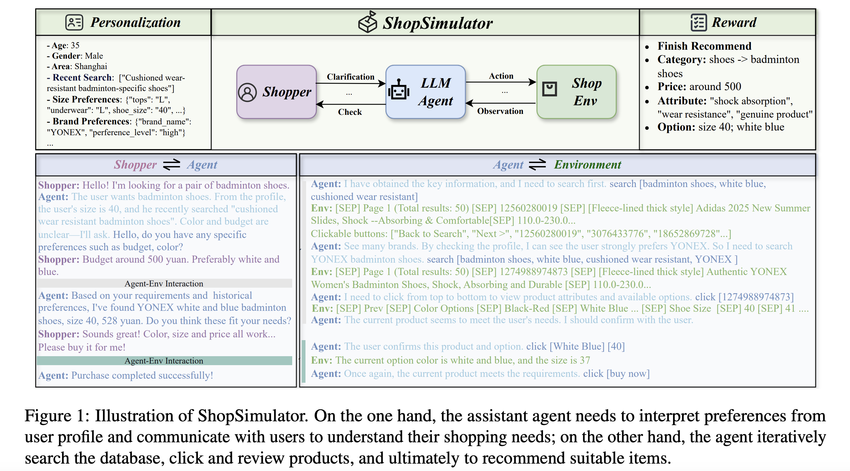The width and height of the screenshot is (850, 471).
Task: Click the 'Attribute:' reward bullet
Action: (x=735, y=107)
